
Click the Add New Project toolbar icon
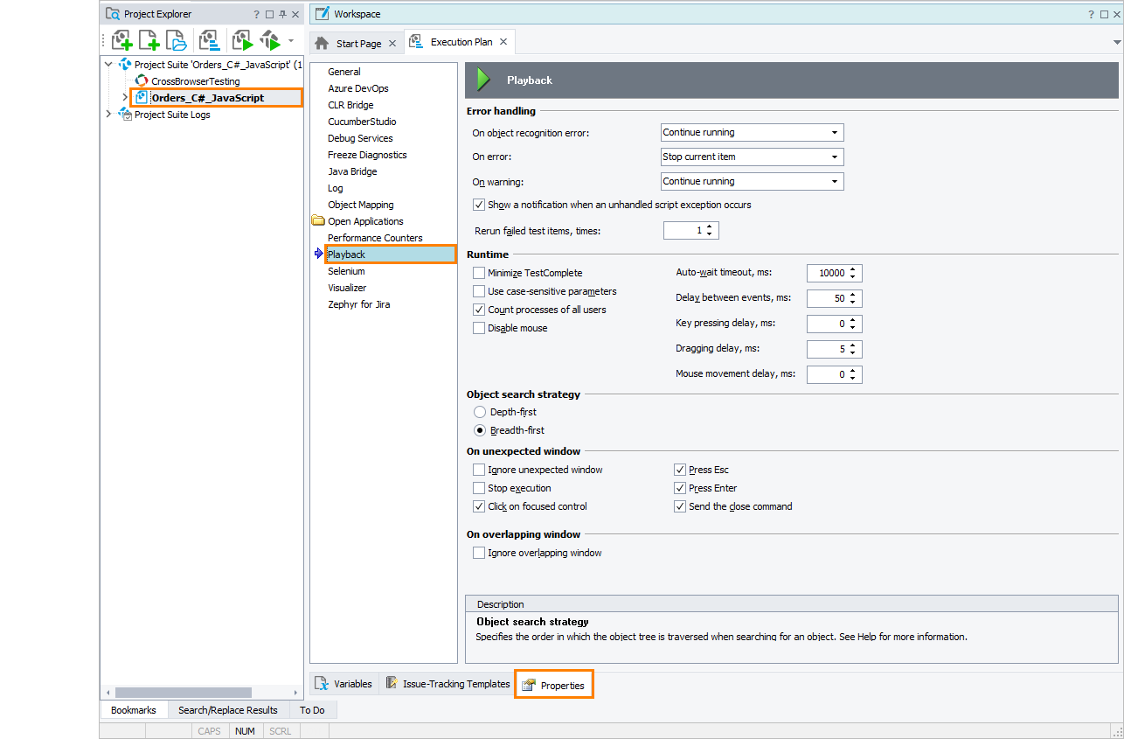[121, 40]
